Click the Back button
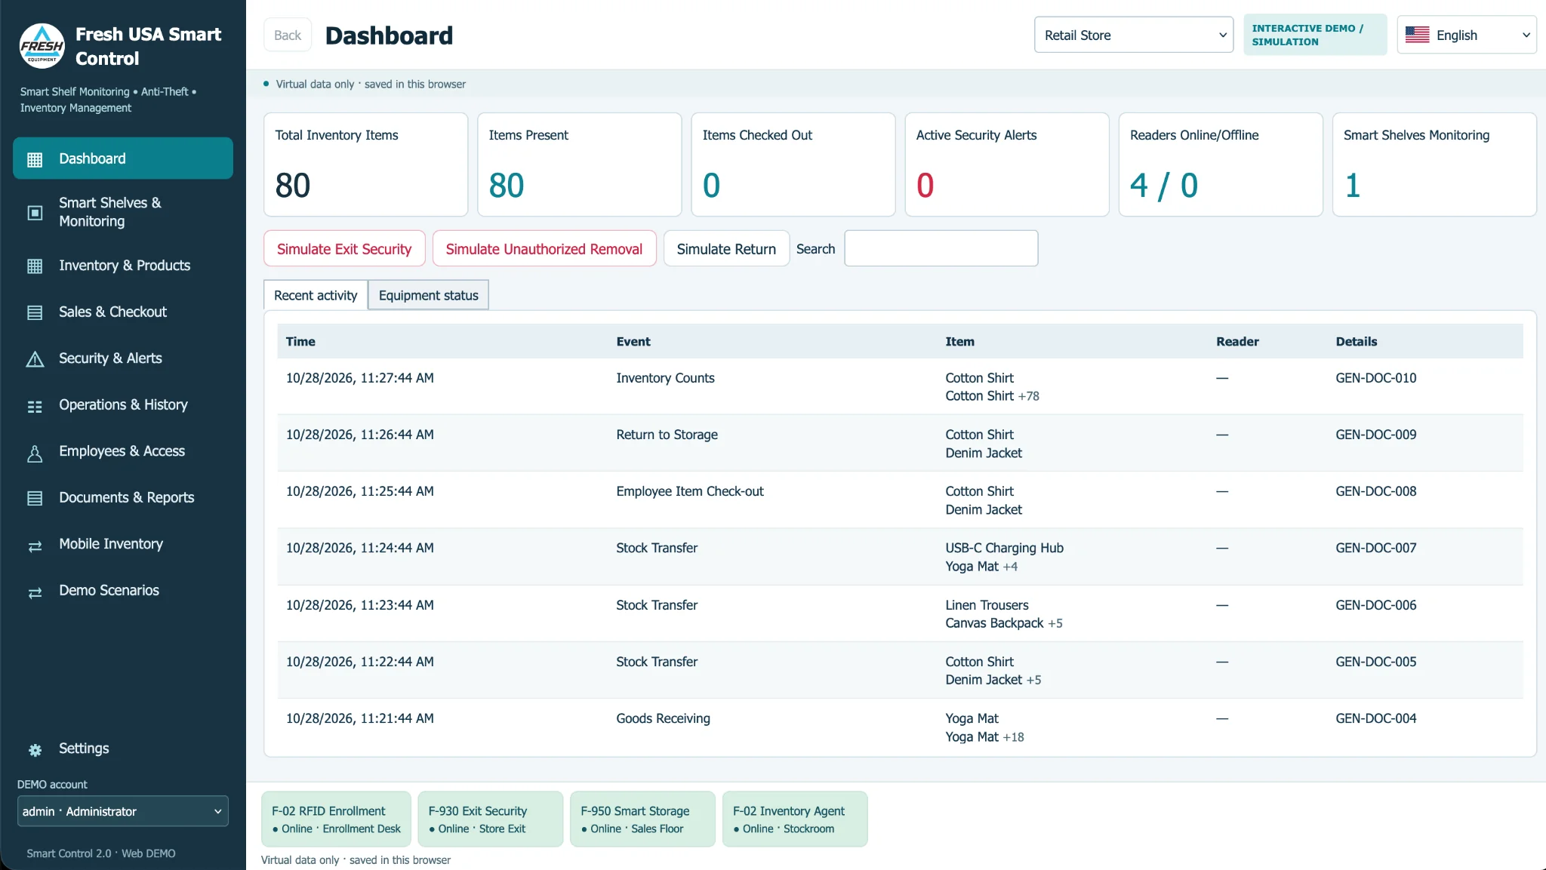Screen dimensions: 1546x870 coord(288,35)
